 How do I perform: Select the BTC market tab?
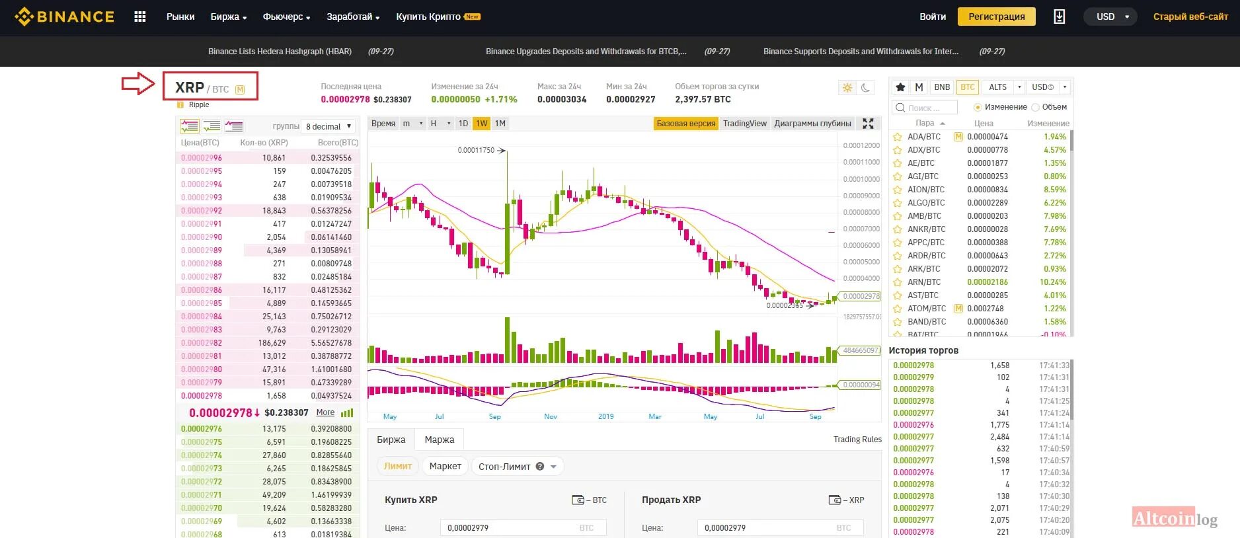coord(968,87)
